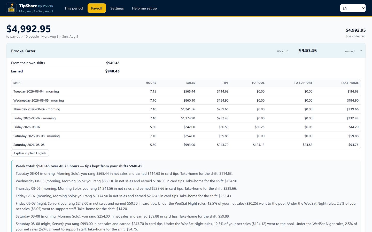Click the $184.90 cell in the Tips column

pos(223,101)
